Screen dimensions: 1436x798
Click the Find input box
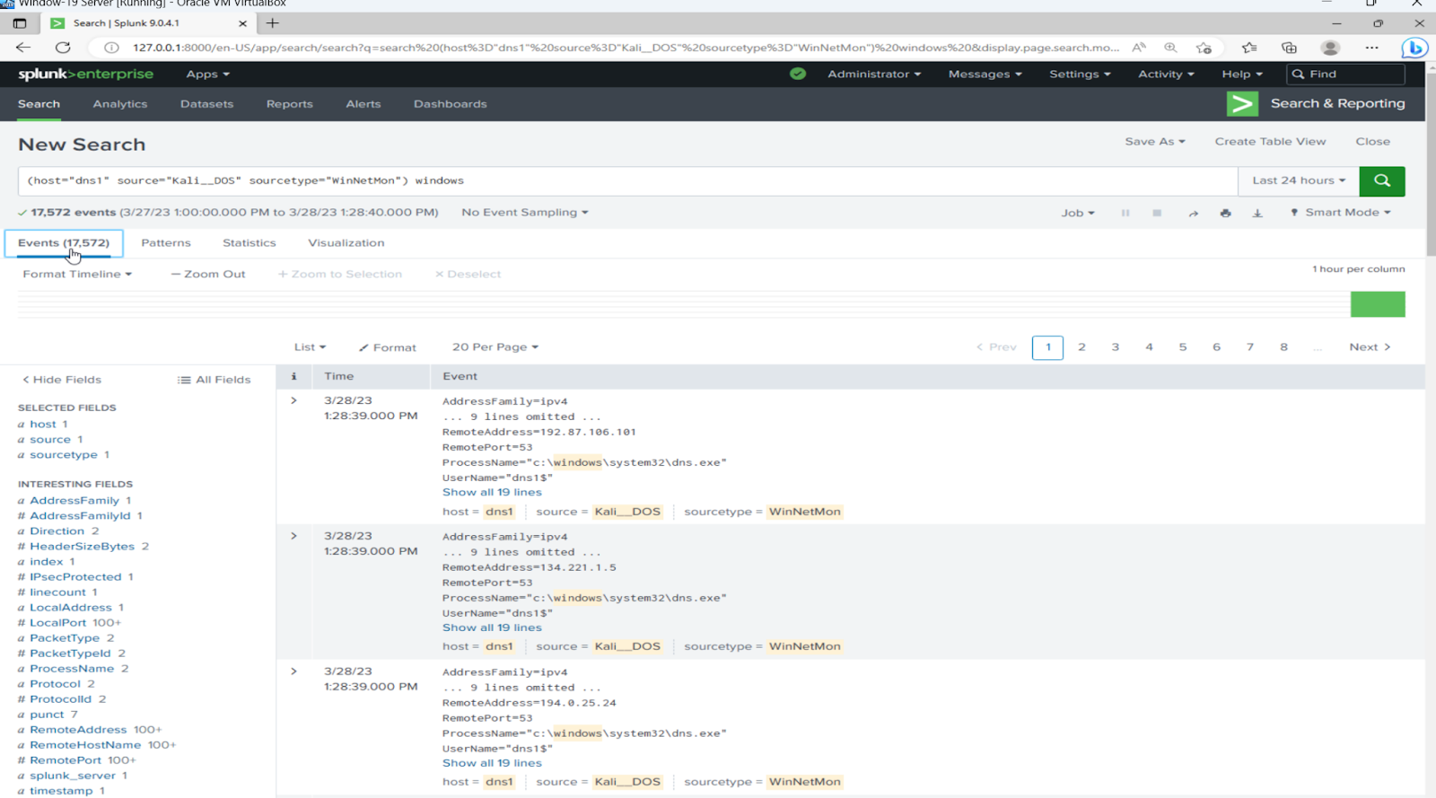(x=1345, y=74)
